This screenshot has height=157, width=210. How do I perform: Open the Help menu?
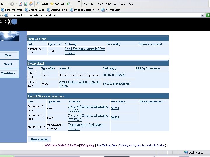pos(131,4)
